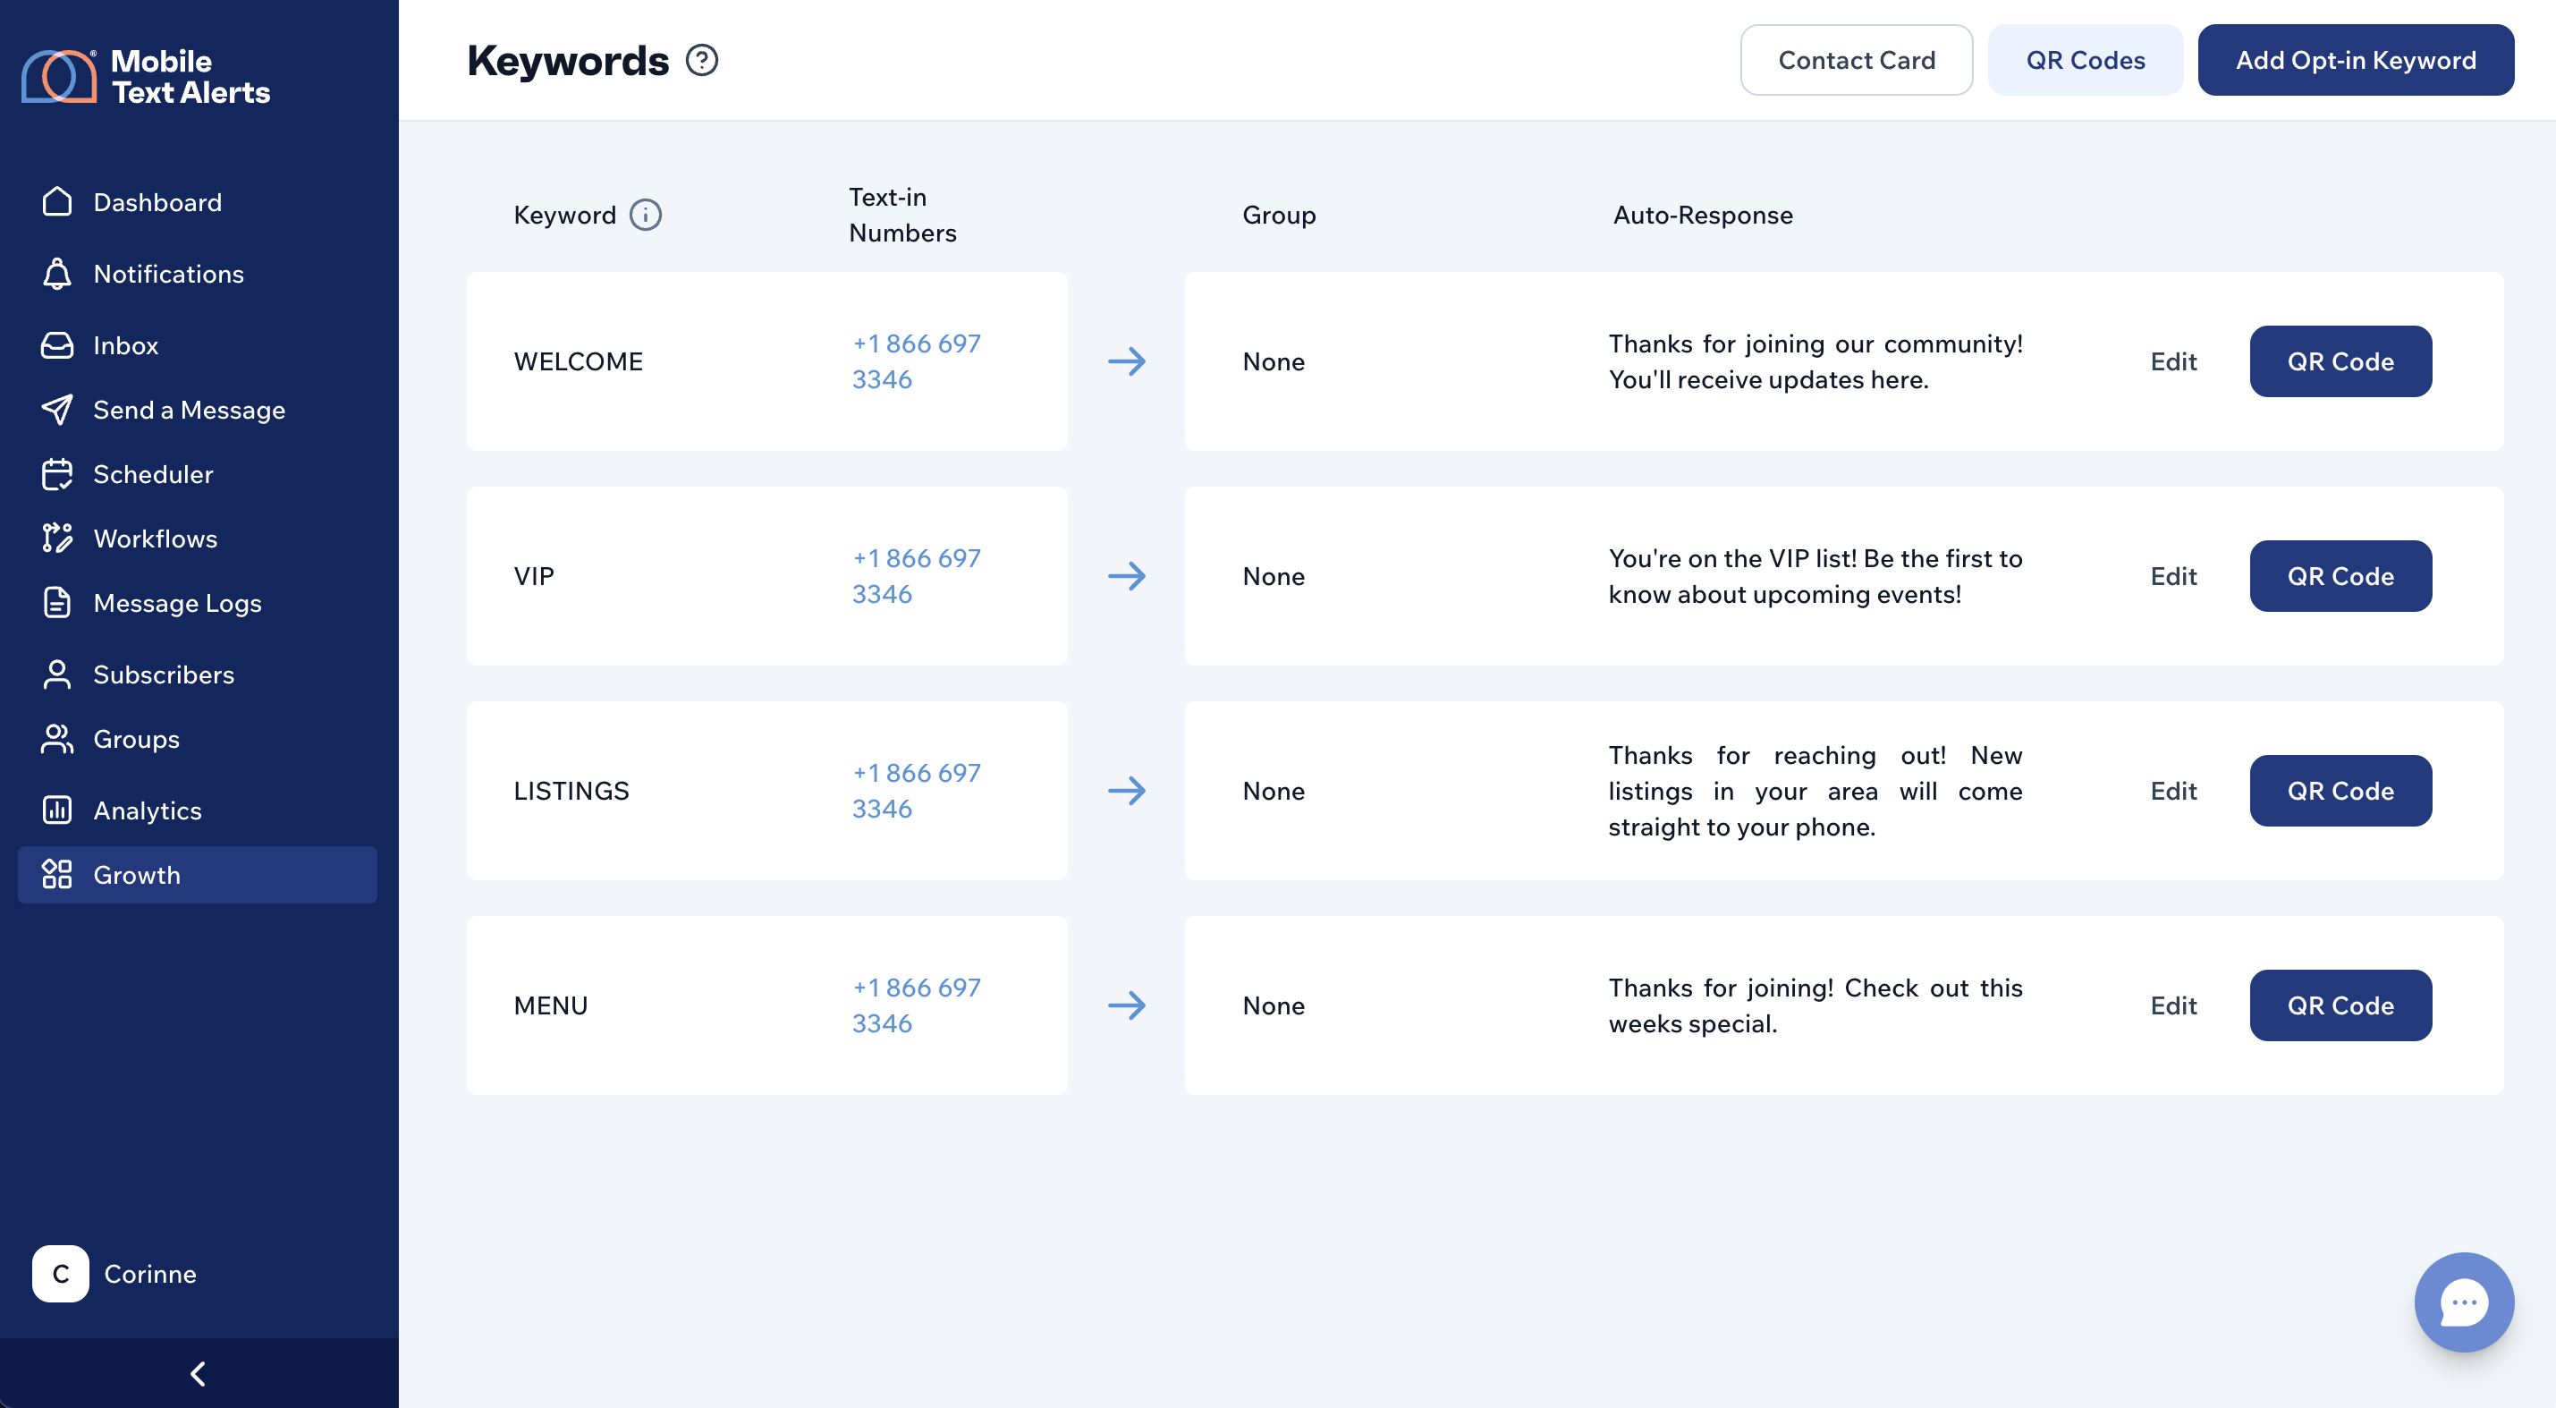This screenshot has height=1408, width=2556.
Task: Edit the VIP keyword
Action: 2173,576
